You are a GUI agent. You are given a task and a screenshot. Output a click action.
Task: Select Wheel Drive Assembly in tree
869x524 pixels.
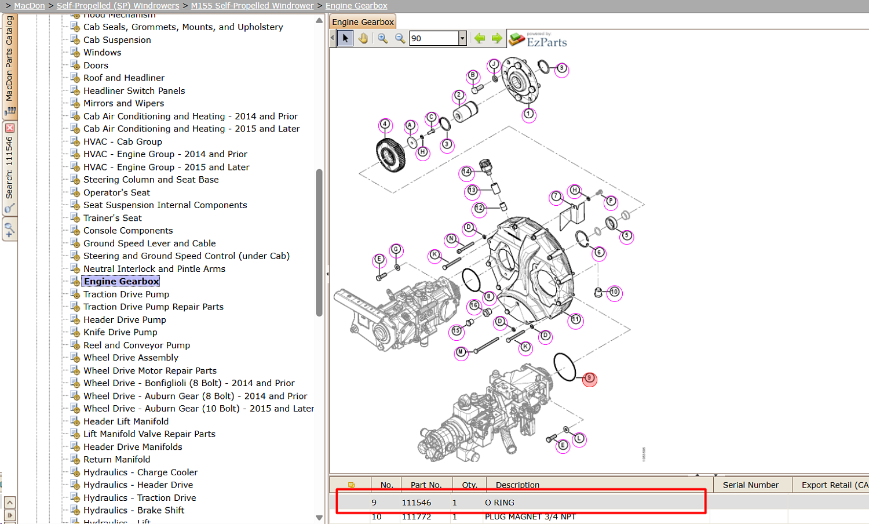point(131,358)
